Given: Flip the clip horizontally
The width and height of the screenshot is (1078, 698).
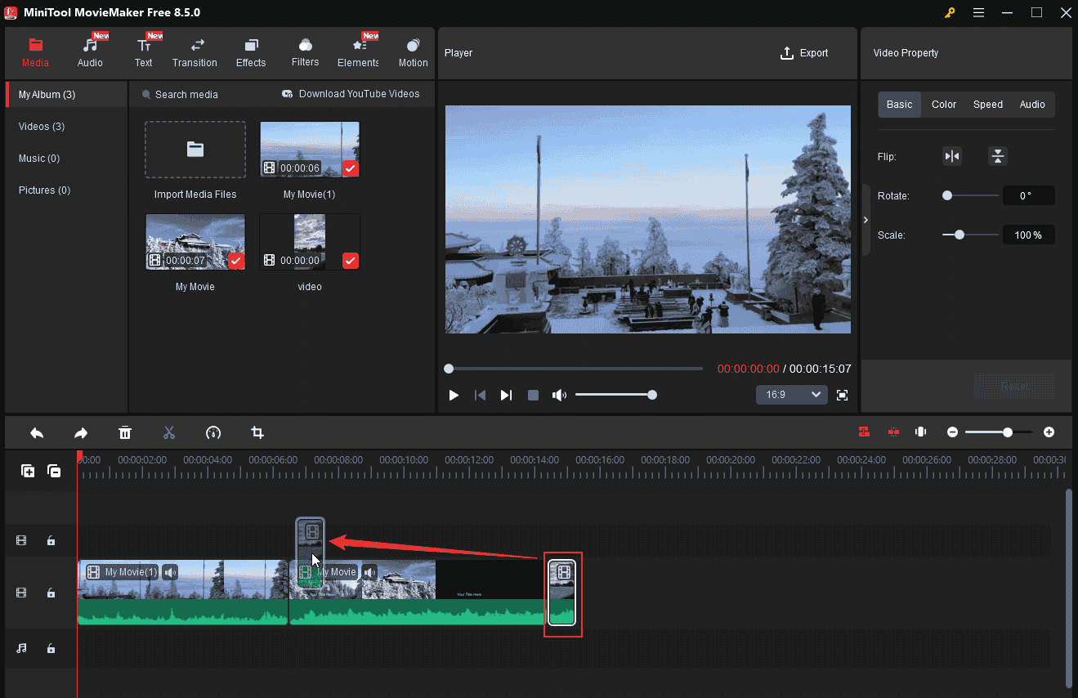Looking at the screenshot, I should 951,155.
